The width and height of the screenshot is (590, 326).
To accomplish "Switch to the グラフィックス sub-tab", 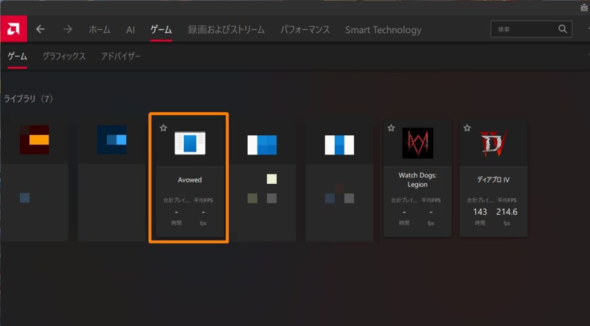I will click(x=64, y=56).
